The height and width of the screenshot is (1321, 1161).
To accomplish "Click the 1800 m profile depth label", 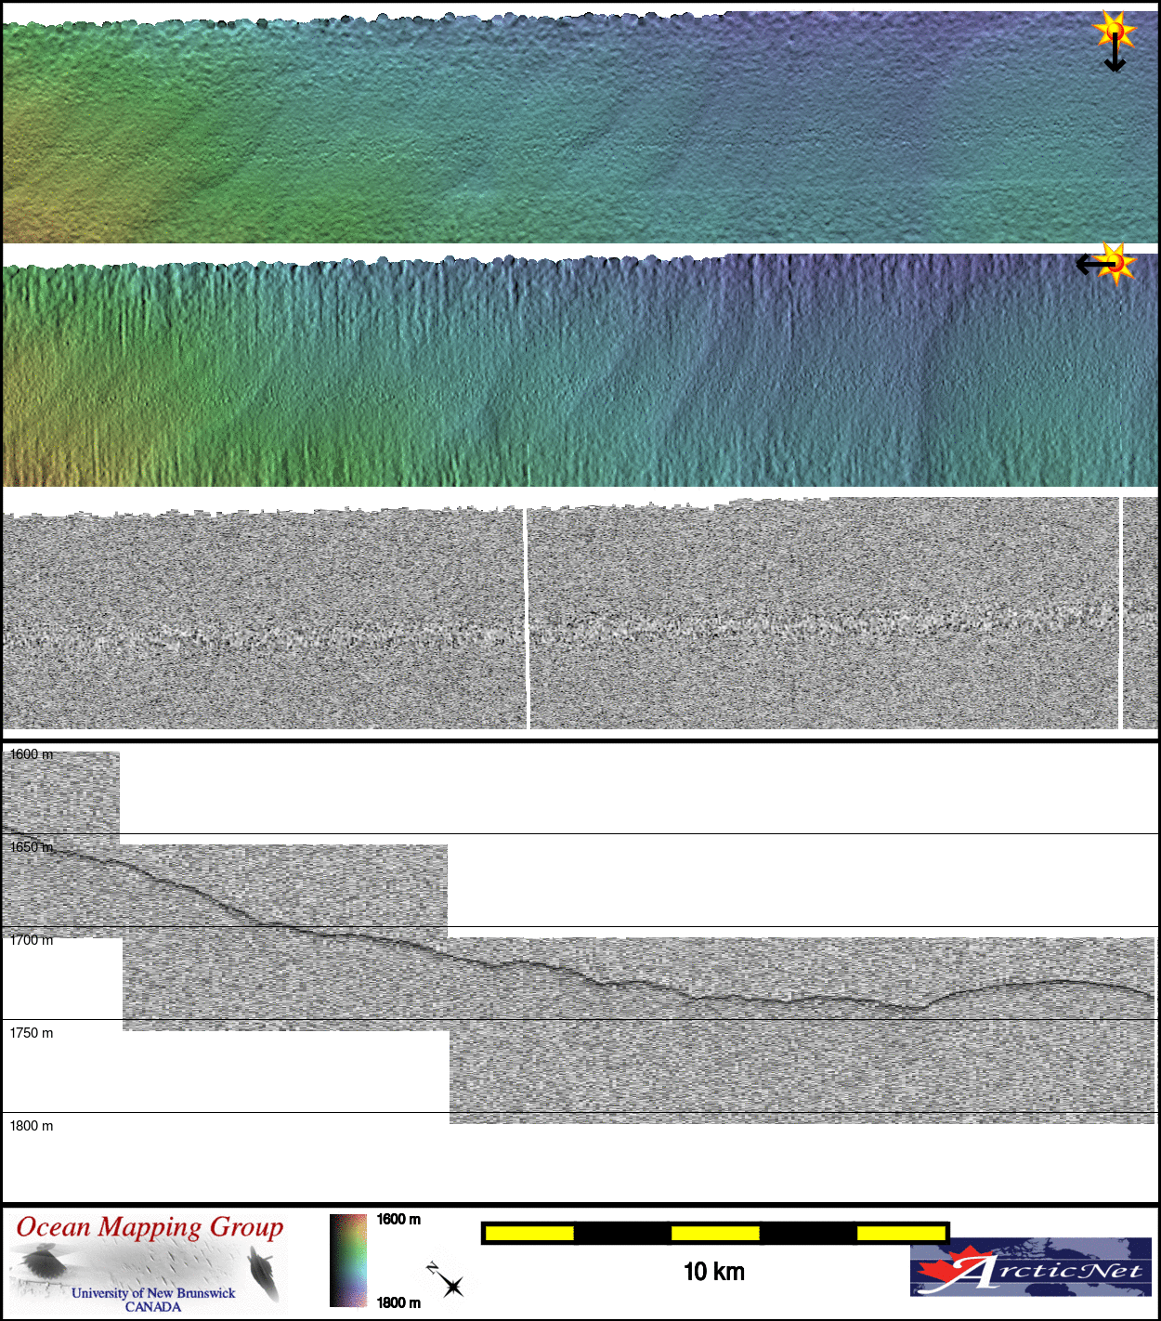I will pos(32,1126).
